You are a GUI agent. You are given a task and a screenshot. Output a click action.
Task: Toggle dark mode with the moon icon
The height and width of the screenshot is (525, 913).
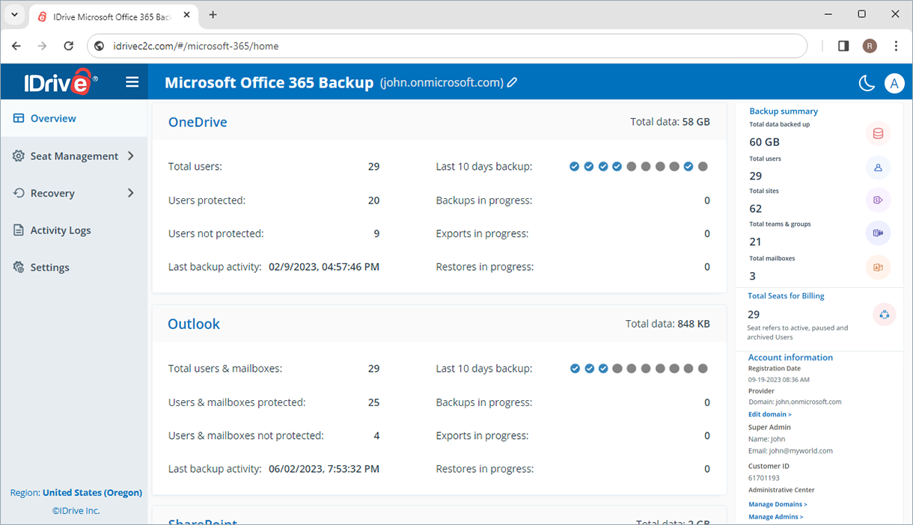tap(867, 83)
